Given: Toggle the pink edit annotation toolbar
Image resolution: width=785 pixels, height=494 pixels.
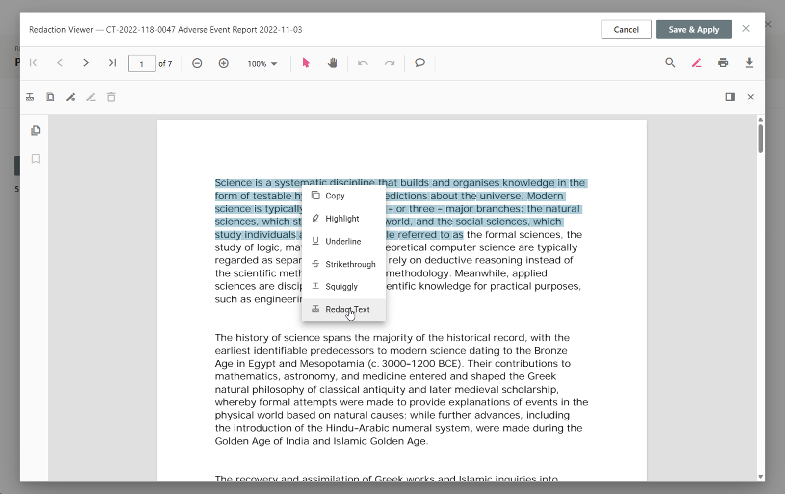Looking at the screenshot, I should click(696, 63).
